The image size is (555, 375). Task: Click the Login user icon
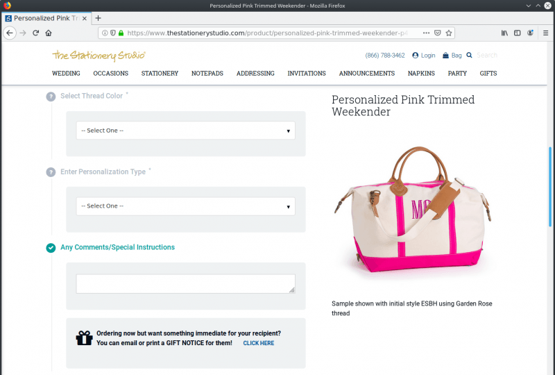pyautogui.click(x=415, y=56)
